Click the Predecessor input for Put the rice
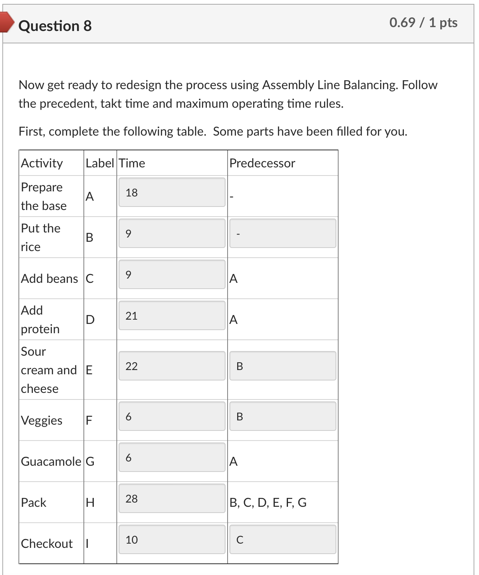This screenshot has height=575, width=479. (283, 233)
